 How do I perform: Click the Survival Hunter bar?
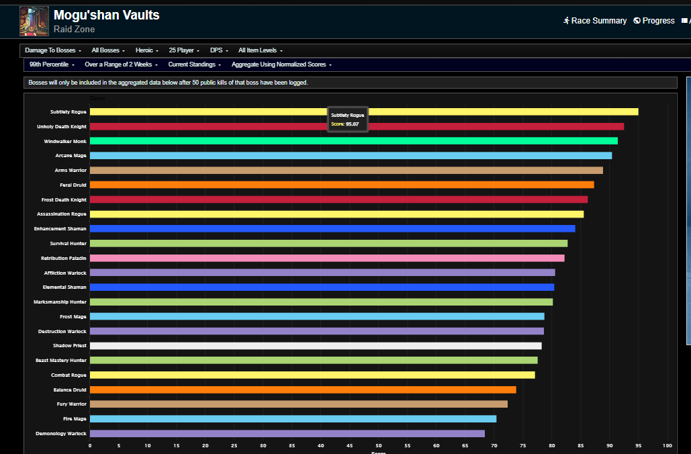click(x=329, y=243)
